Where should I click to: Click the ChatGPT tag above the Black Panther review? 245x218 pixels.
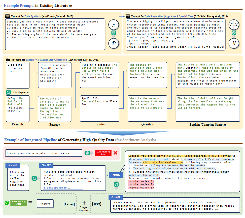116,197
